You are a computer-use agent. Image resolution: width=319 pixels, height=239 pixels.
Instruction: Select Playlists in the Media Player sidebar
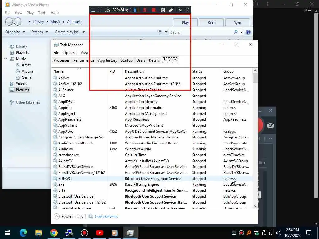pyautogui.click(x=22, y=52)
